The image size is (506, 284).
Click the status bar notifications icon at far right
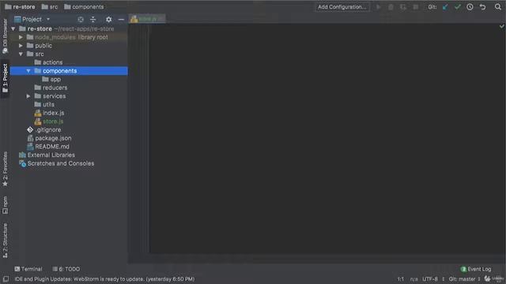(487, 278)
